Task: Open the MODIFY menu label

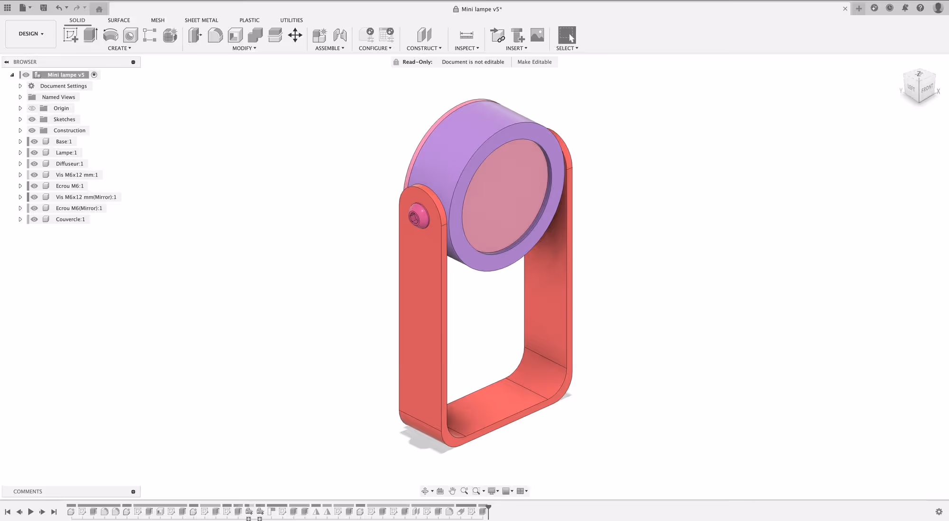Action: coord(244,48)
